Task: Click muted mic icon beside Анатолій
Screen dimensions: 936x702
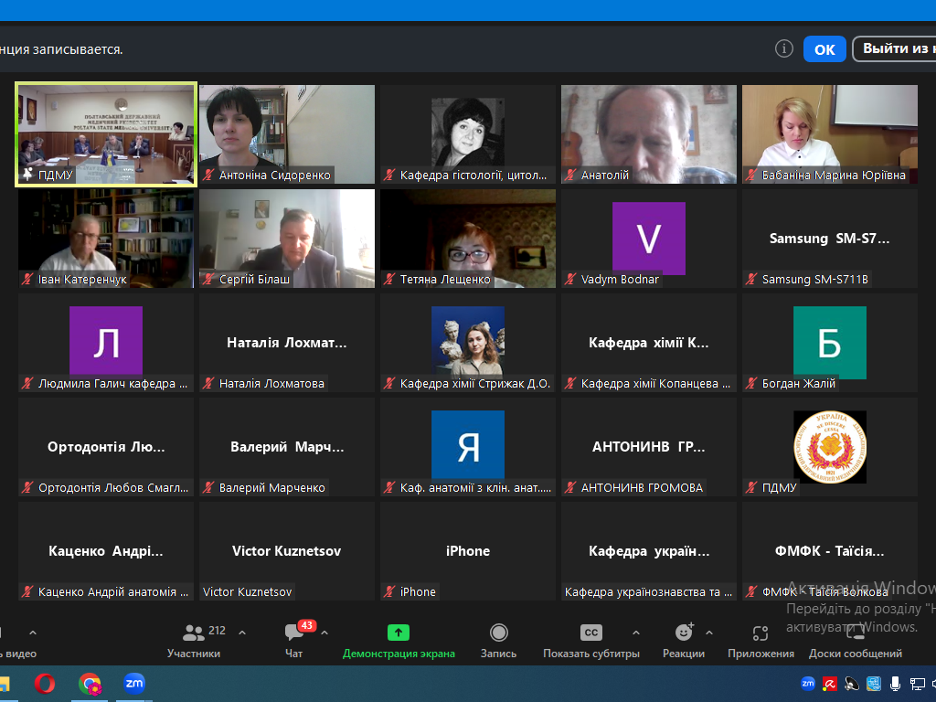Action: pos(570,175)
